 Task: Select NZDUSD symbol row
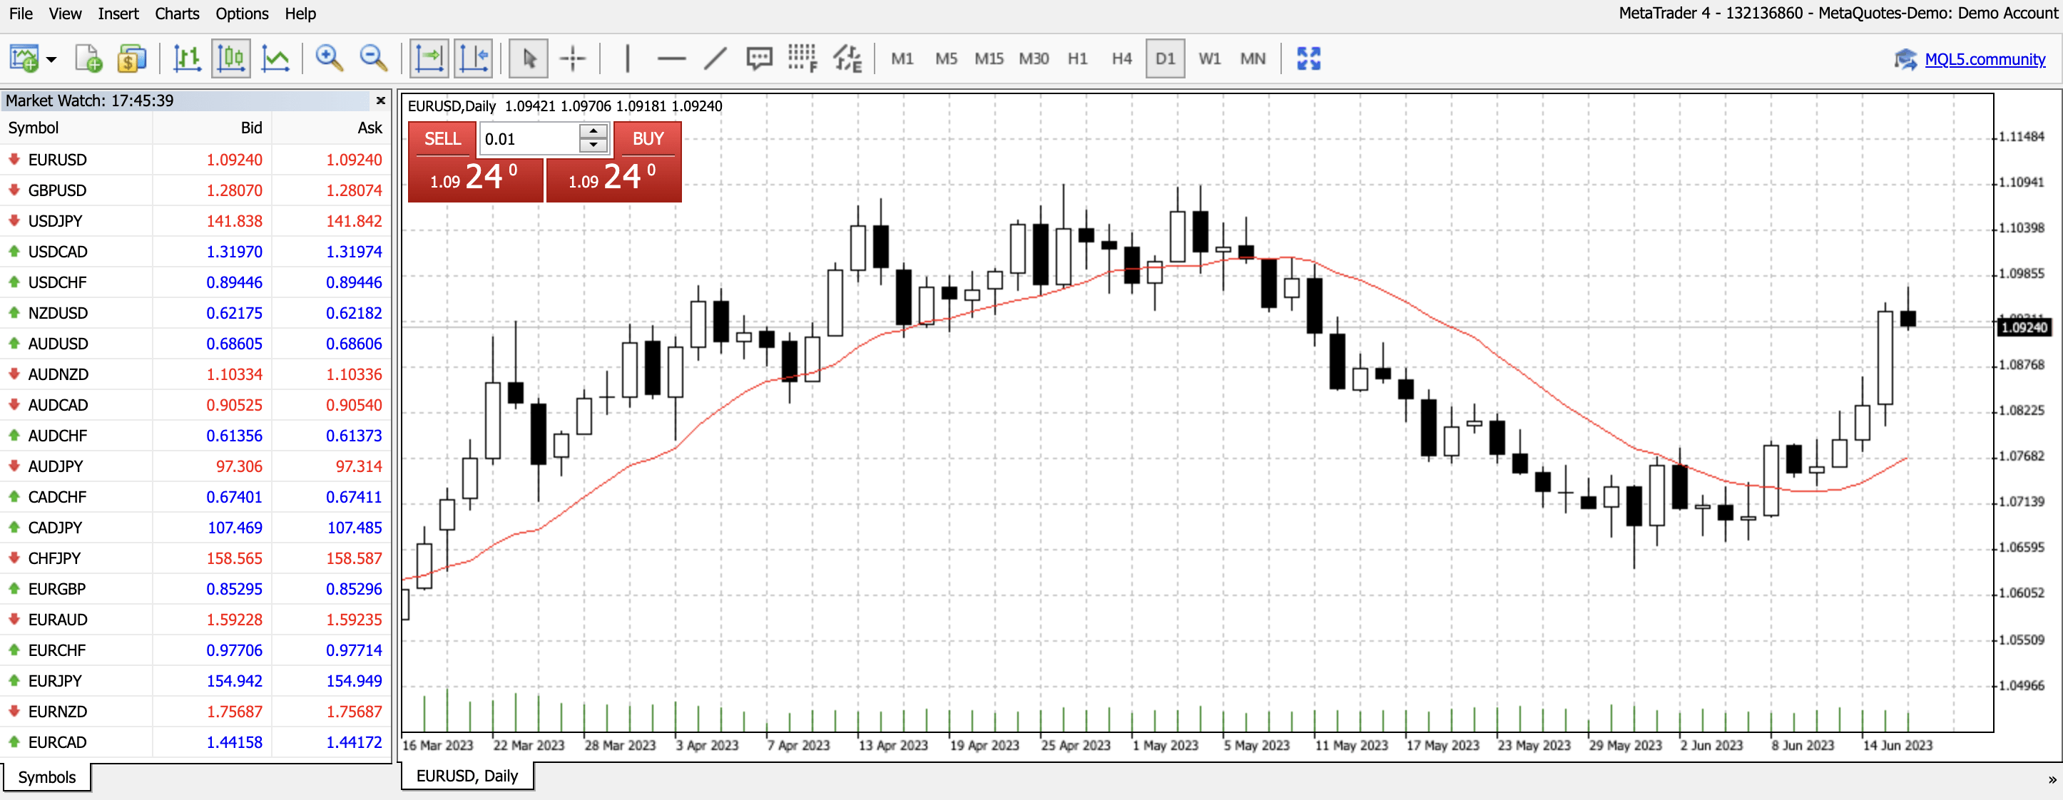click(195, 313)
